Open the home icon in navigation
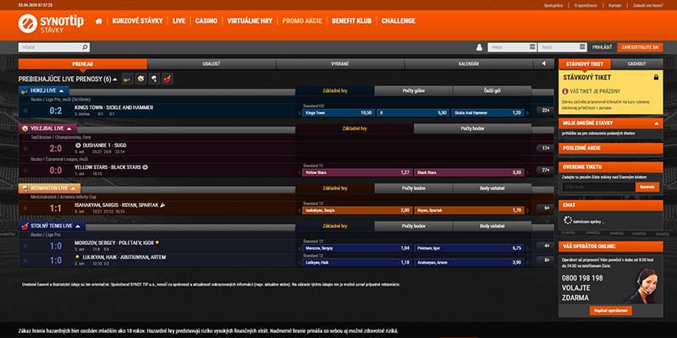The width and height of the screenshot is (677, 338). (99, 20)
